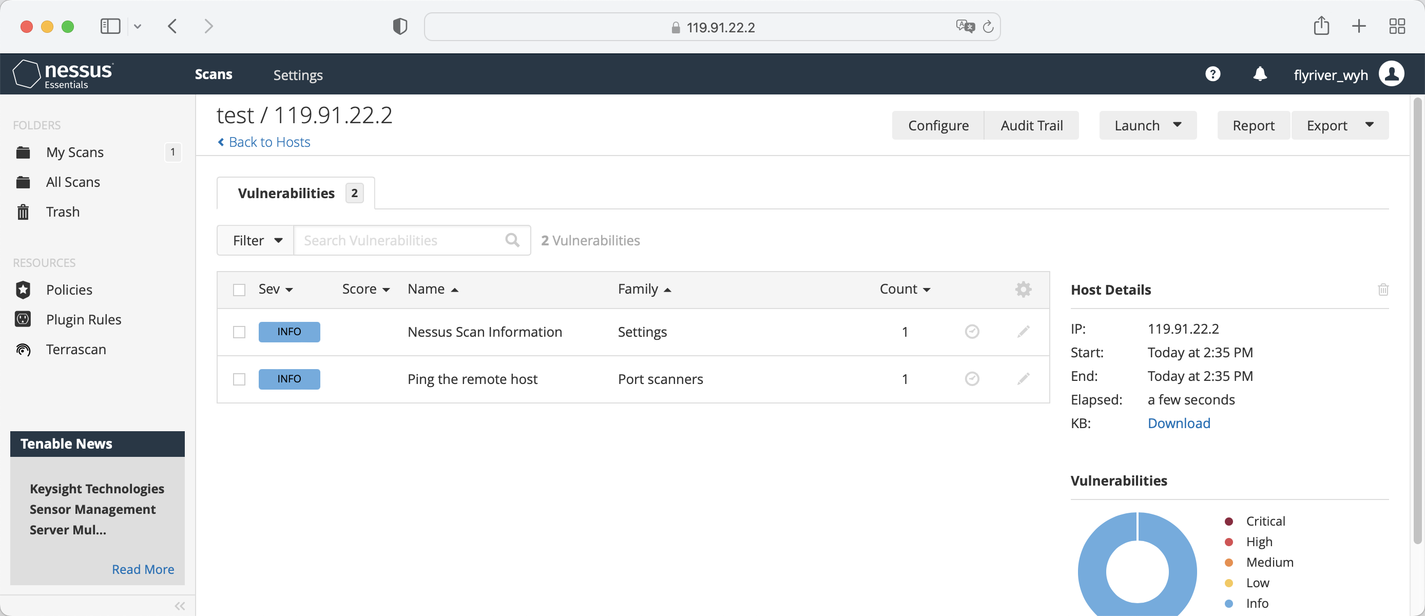The height and width of the screenshot is (616, 1425).
Task: Open the notifications bell
Action: tap(1260, 74)
